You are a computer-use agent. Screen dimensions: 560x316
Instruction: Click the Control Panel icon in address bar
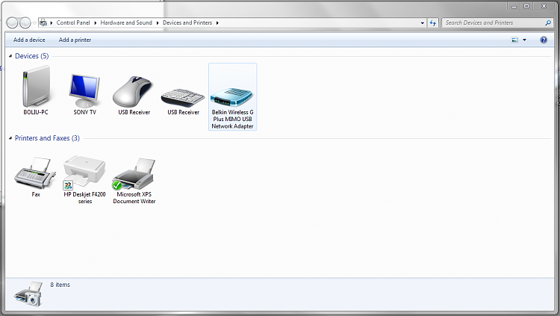point(43,23)
